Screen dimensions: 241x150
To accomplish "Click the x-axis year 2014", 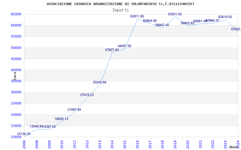I will click(112, 144).
